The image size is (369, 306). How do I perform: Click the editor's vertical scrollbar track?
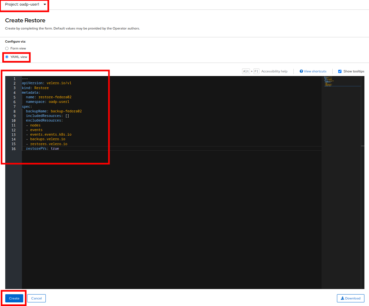(x=362, y=197)
